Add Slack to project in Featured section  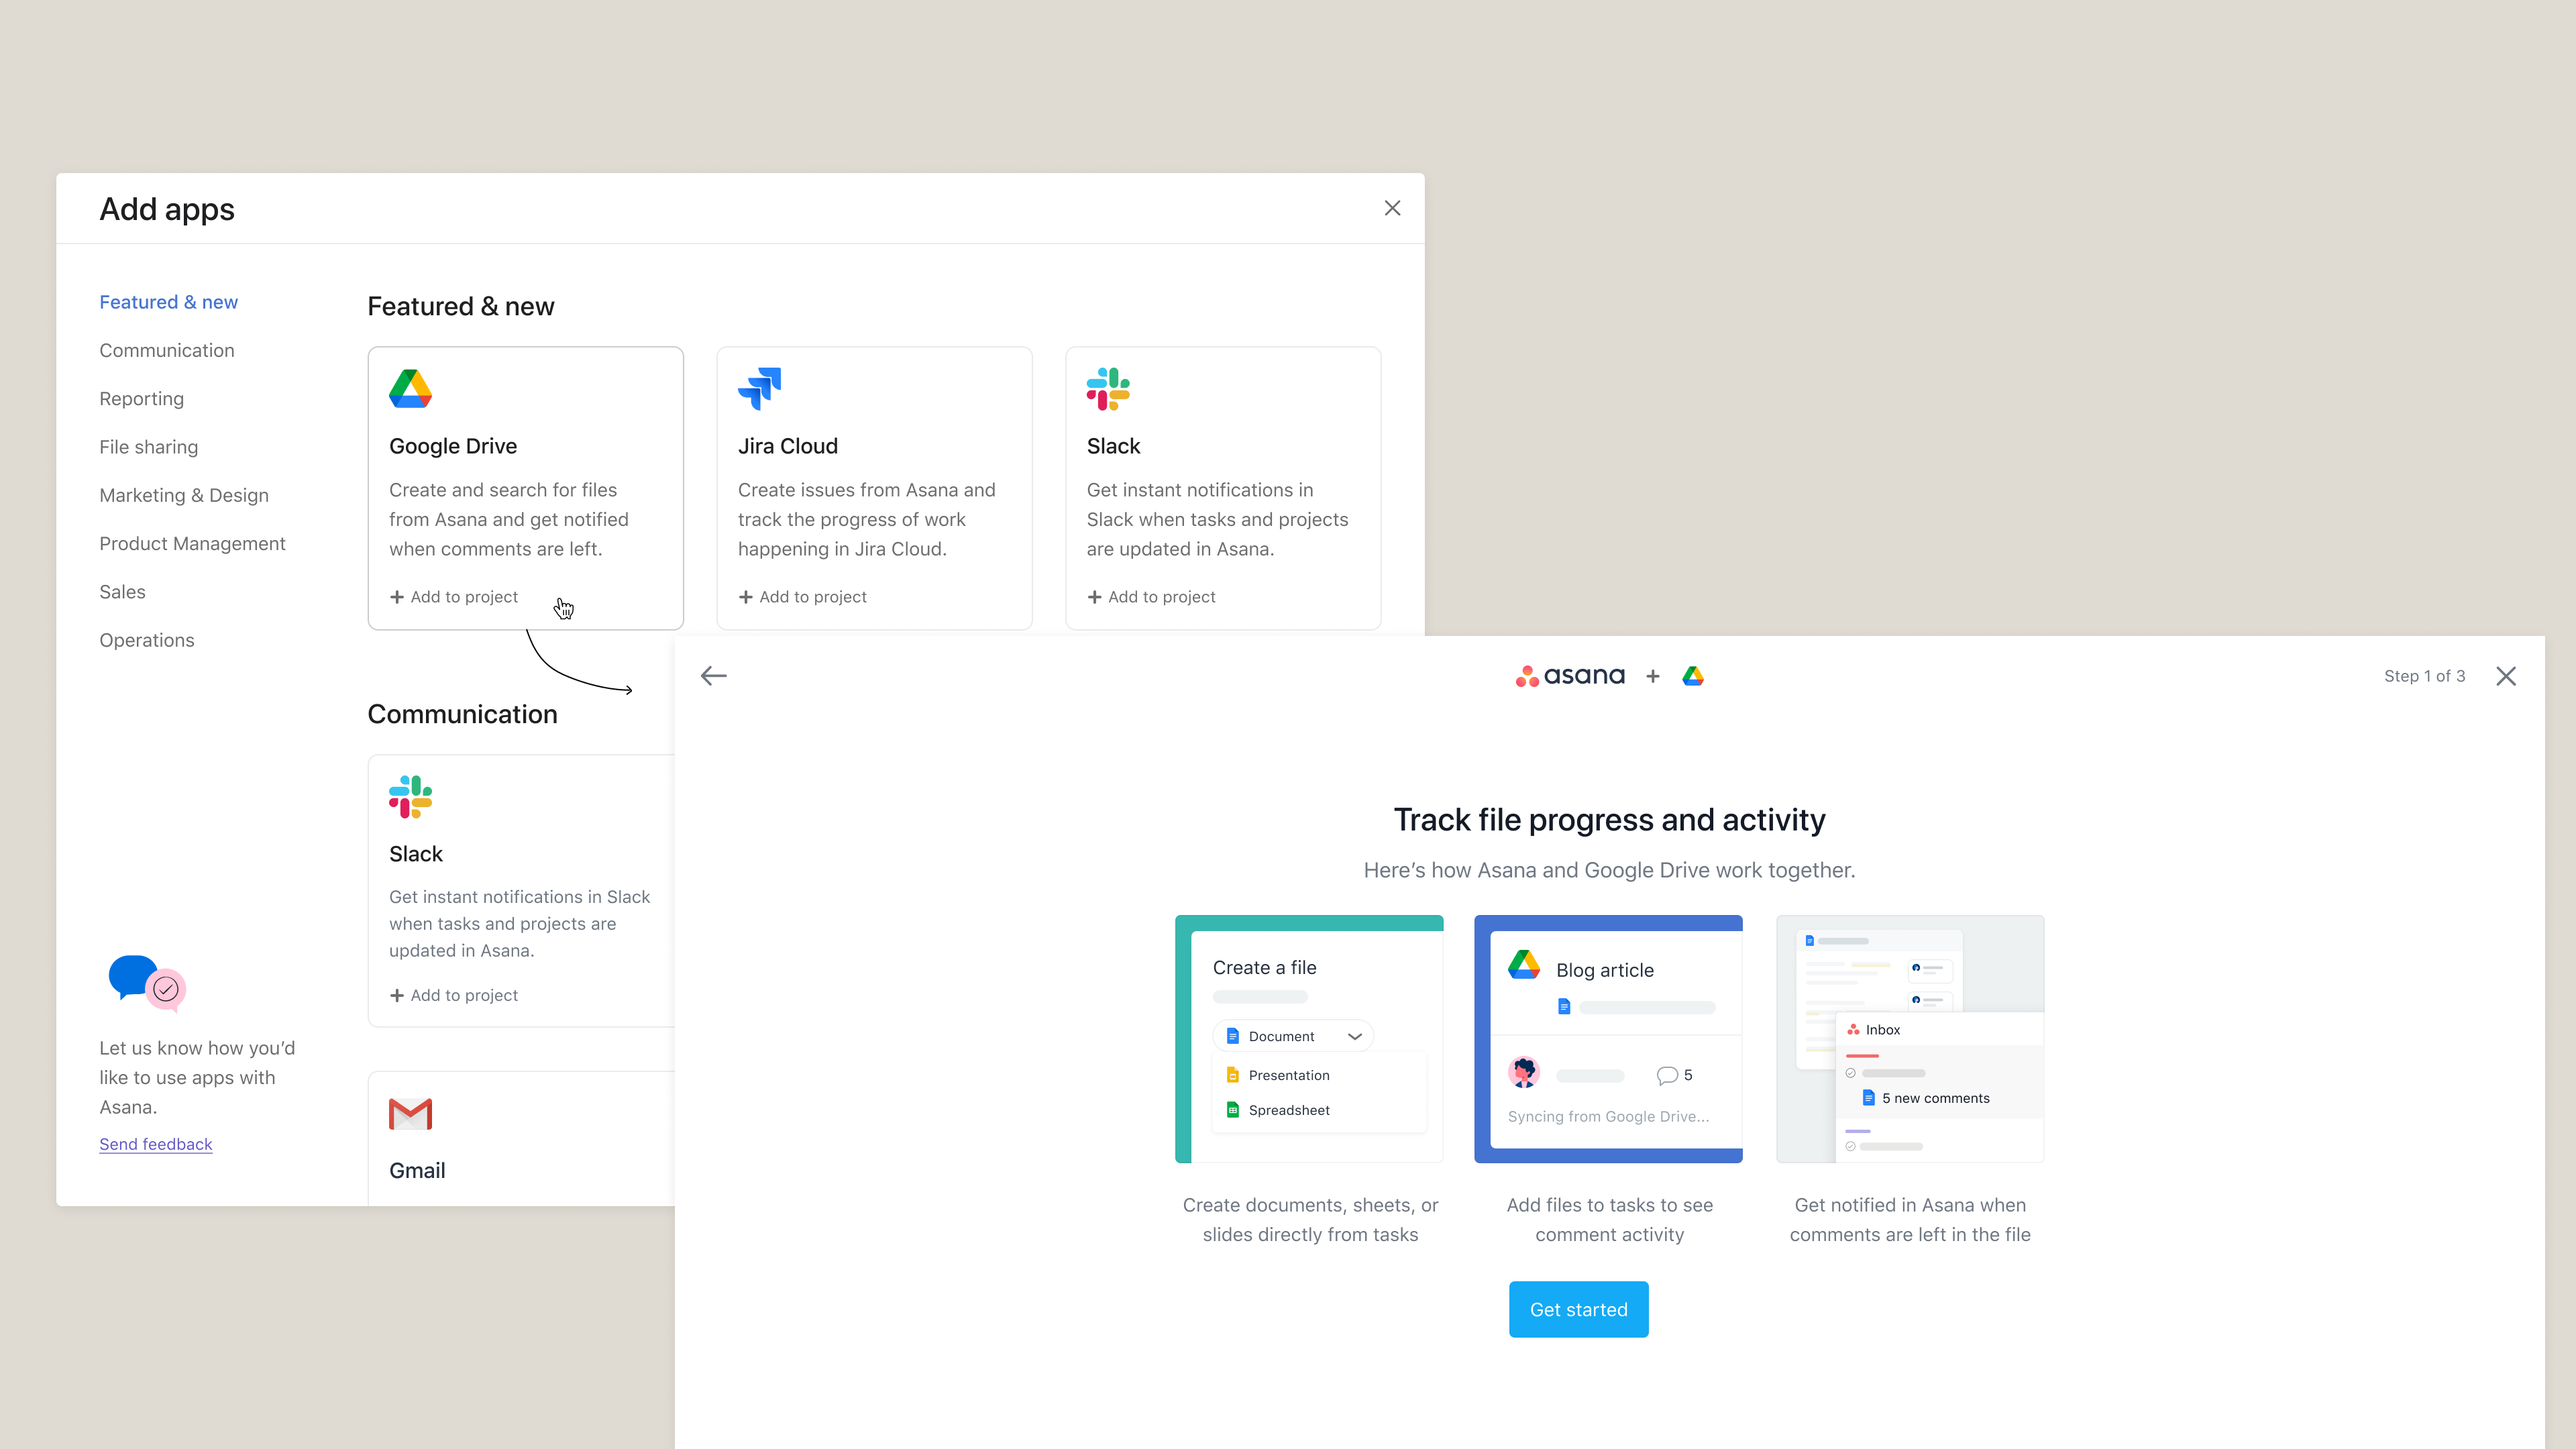[1151, 597]
